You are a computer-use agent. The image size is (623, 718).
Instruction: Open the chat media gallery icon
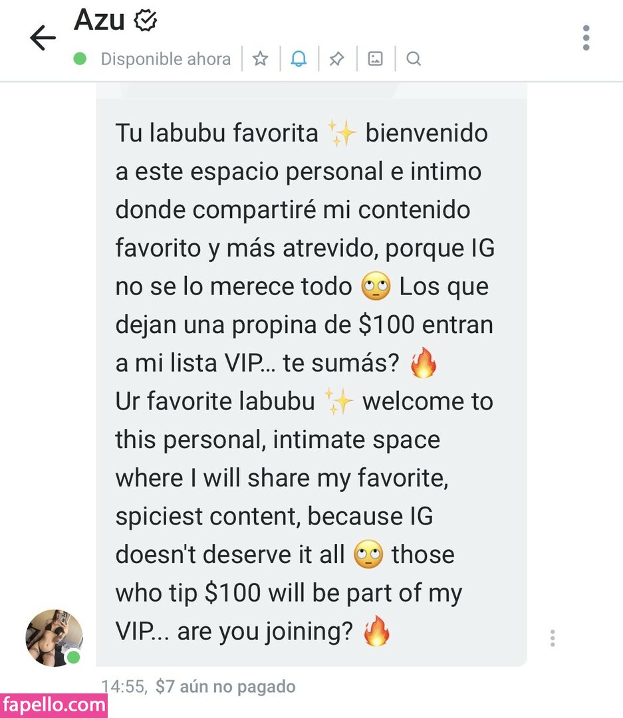[375, 59]
